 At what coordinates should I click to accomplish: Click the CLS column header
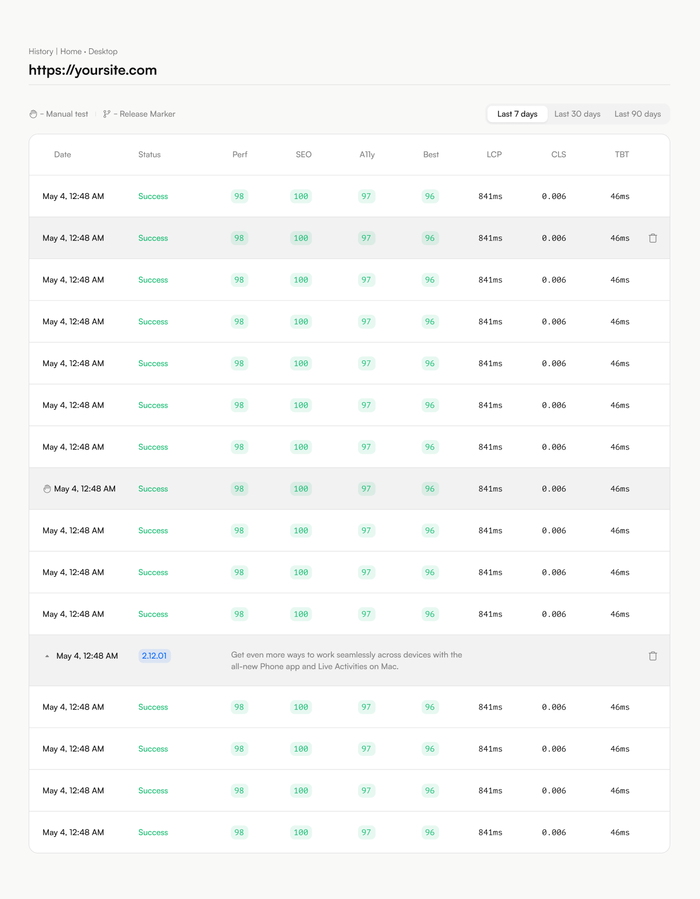(558, 154)
